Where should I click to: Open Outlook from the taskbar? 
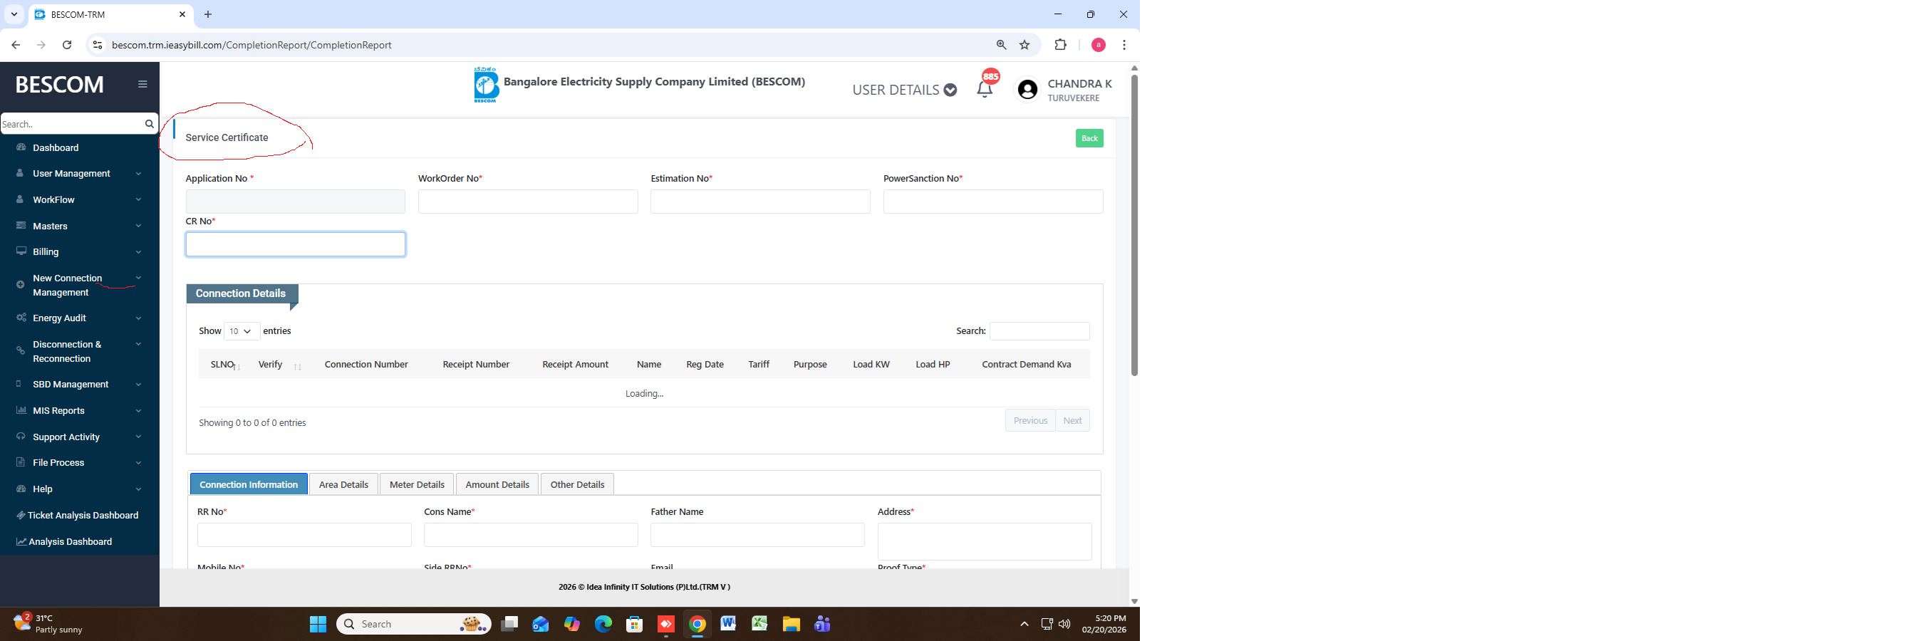click(540, 624)
